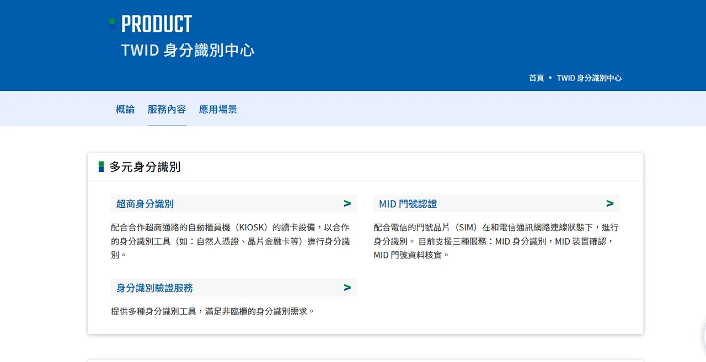This screenshot has width=706, height=362.
Task: Click the PRODUCT banner title
Action: 157,24
